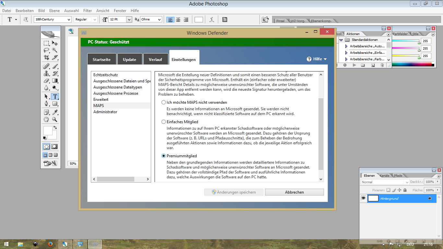
Task: Click the Windows Start button
Action: click(x=6, y=244)
